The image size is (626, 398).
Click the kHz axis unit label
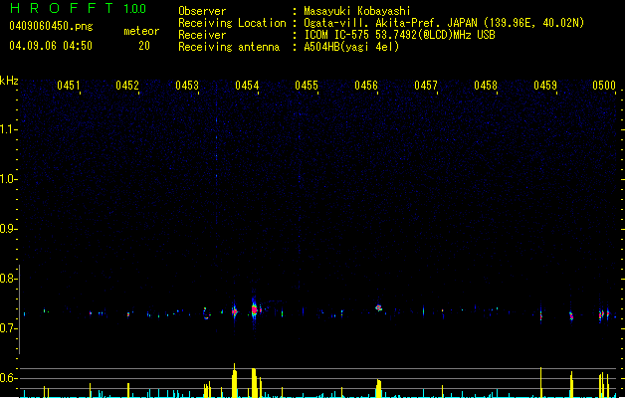[x=9, y=81]
